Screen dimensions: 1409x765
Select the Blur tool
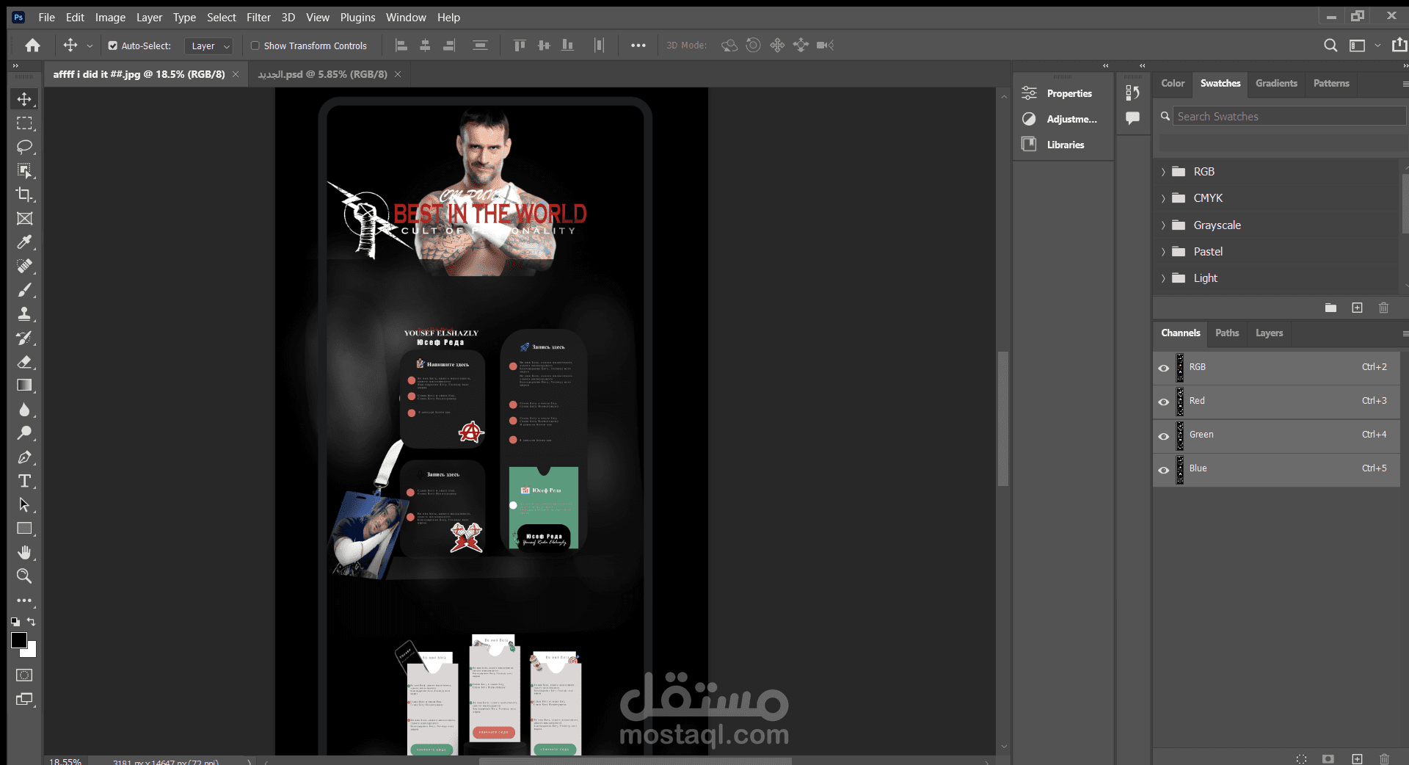24,409
